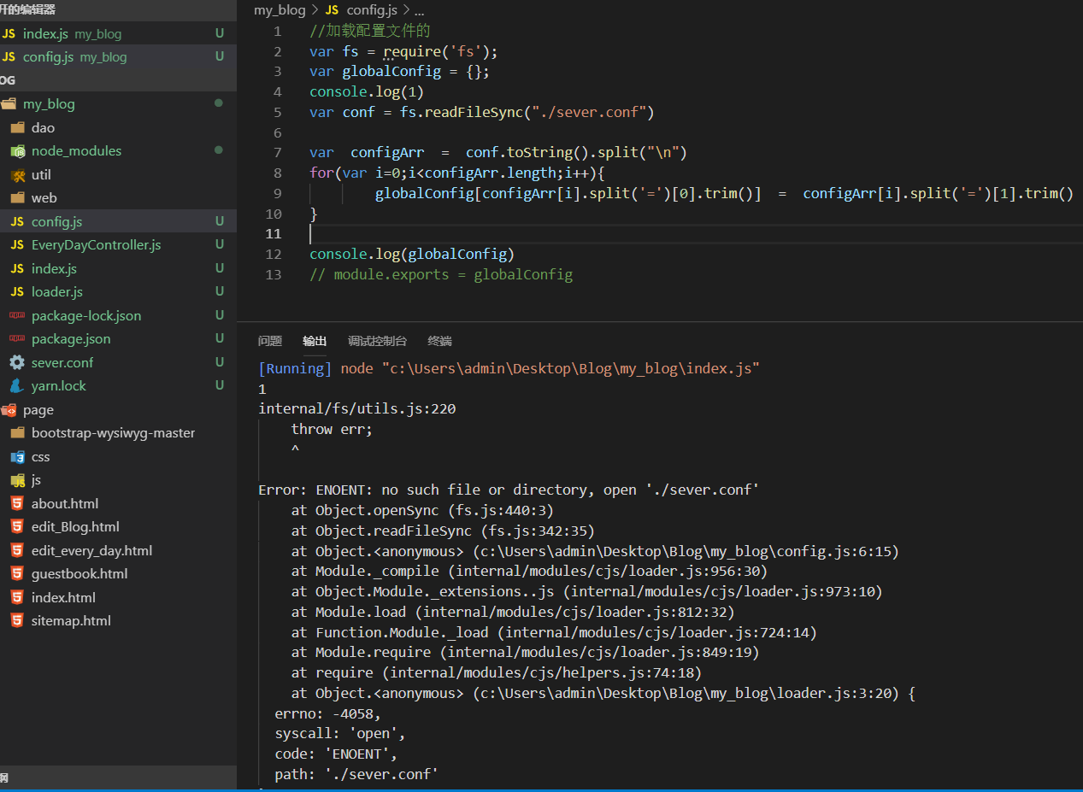
Task: Open the 调试控制台 tab
Action: [x=377, y=341]
